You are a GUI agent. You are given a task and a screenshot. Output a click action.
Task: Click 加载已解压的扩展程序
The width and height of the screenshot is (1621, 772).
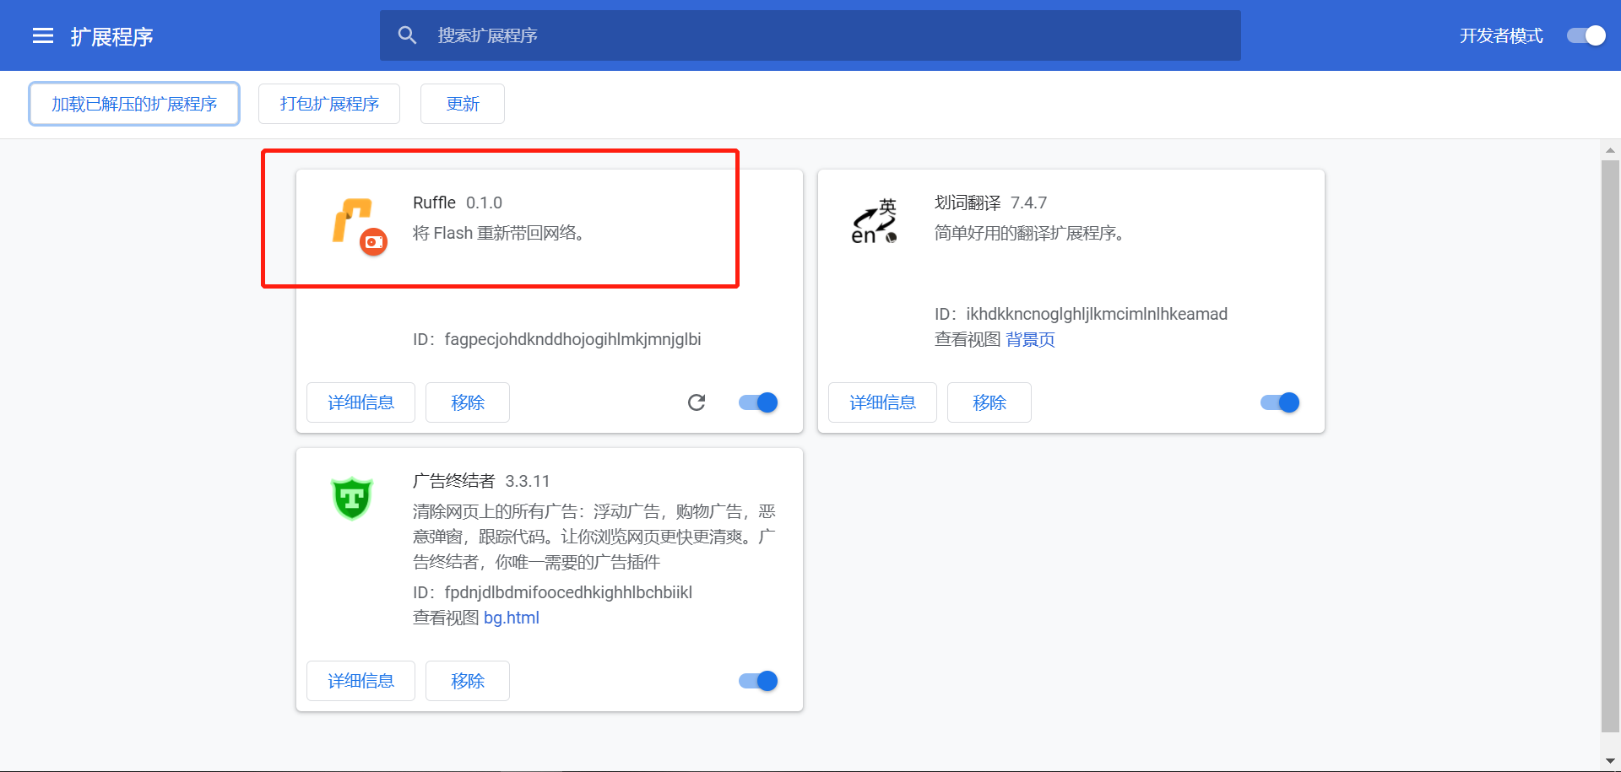[133, 103]
